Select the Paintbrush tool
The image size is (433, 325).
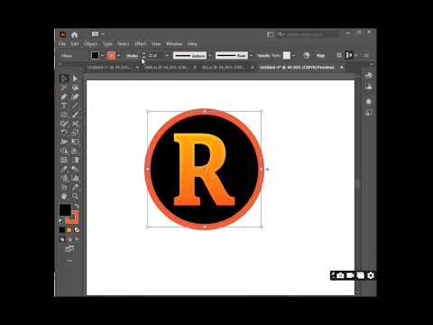[x=75, y=115]
